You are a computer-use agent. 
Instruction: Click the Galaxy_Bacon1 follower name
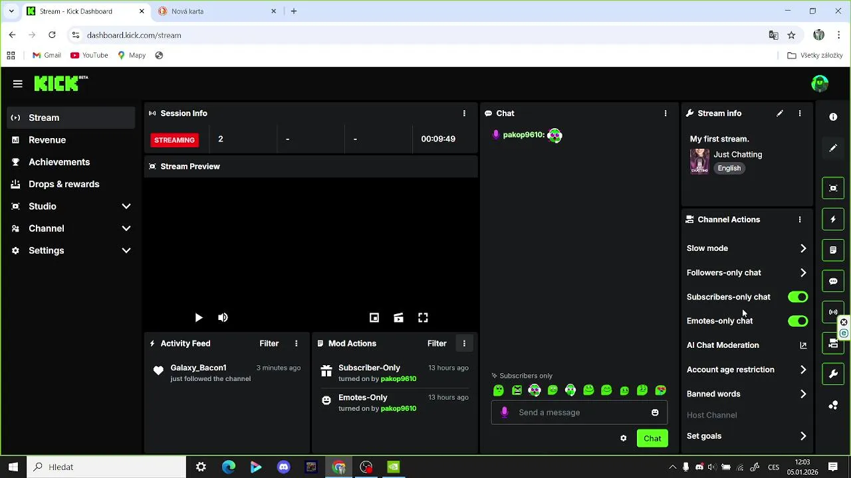pyautogui.click(x=198, y=368)
